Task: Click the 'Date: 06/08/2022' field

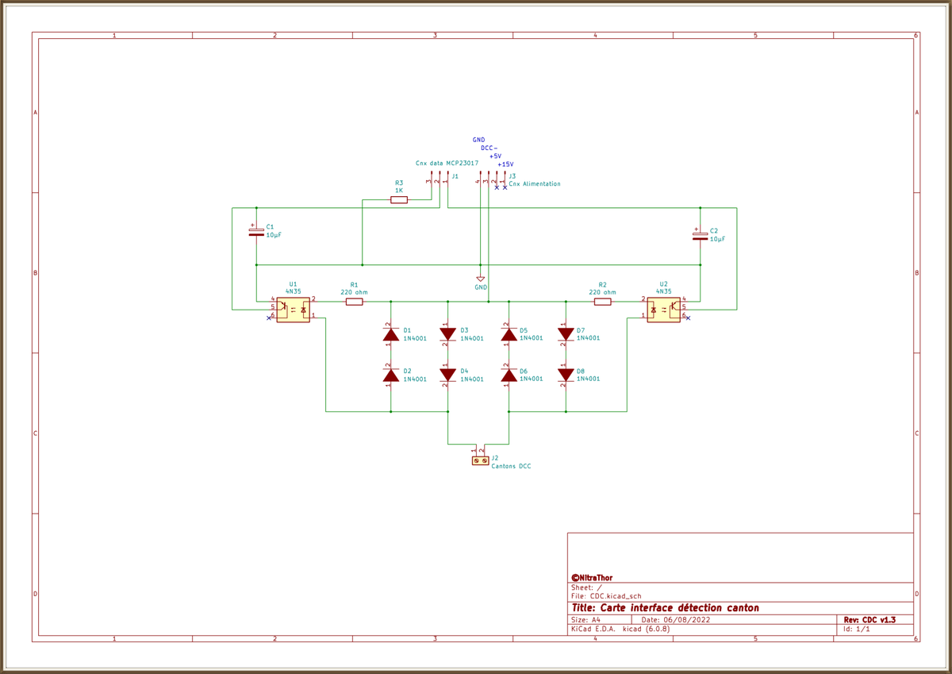Action: 676,620
